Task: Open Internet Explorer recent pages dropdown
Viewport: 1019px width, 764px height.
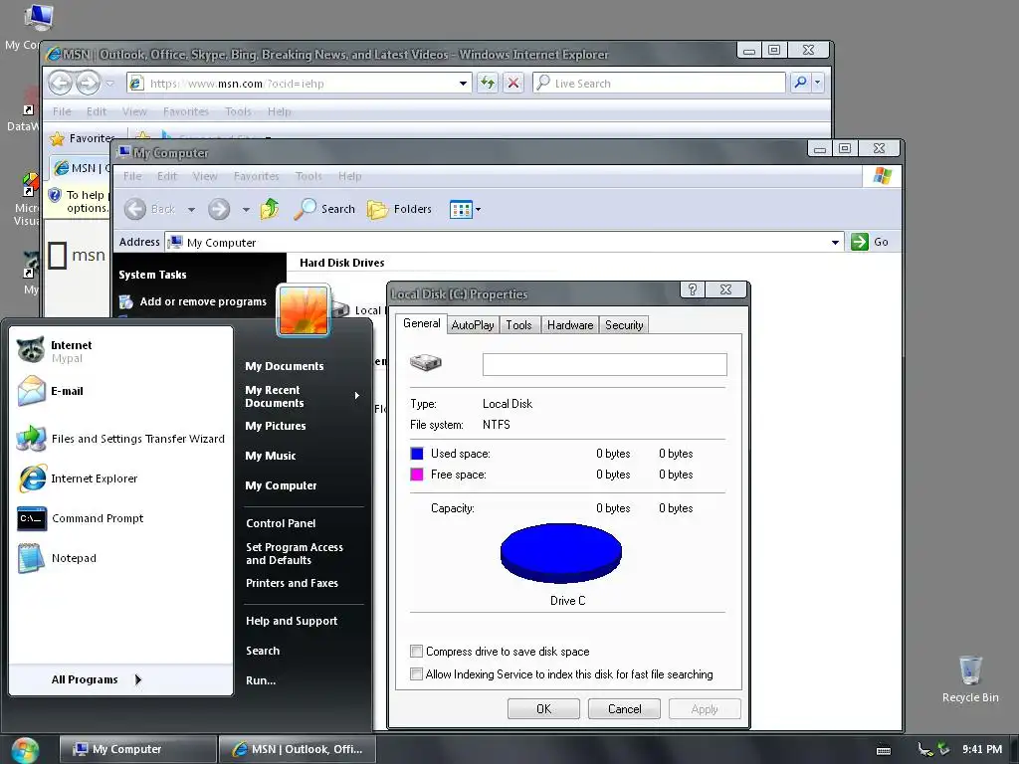Action: [109, 84]
